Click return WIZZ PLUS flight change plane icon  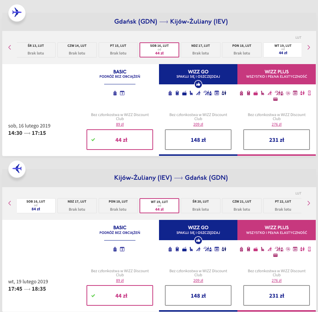click(288, 249)
